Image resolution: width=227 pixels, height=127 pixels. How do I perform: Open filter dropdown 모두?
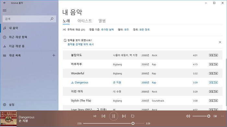pyautogui.click(x=126, y=30)
